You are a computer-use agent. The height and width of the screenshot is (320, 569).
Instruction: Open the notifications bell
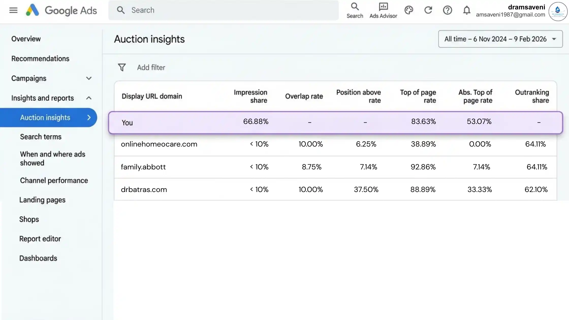click(467, 10)
